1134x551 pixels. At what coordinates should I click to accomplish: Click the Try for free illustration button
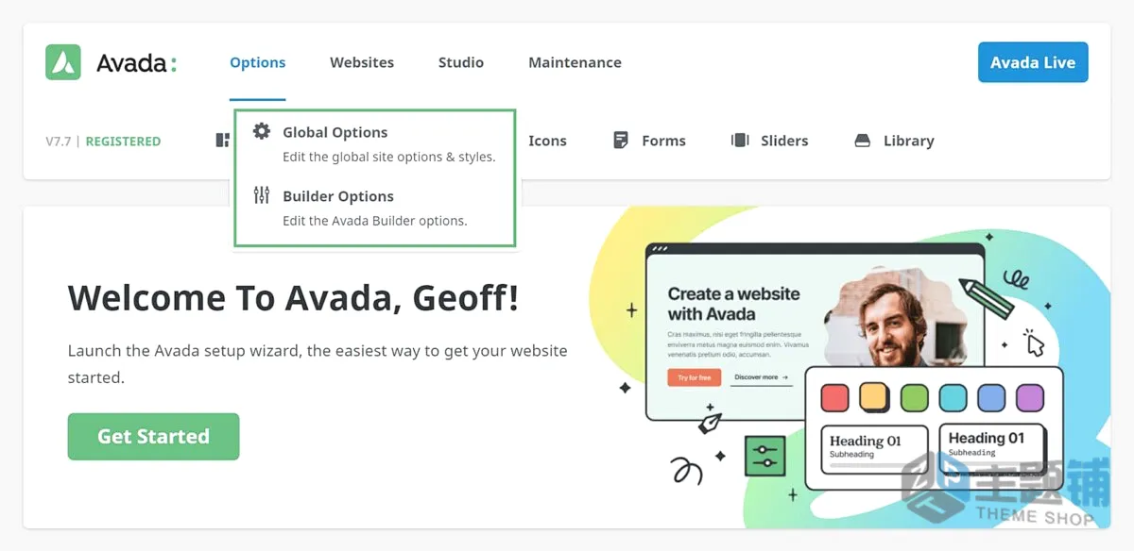(x=695, y=377)
